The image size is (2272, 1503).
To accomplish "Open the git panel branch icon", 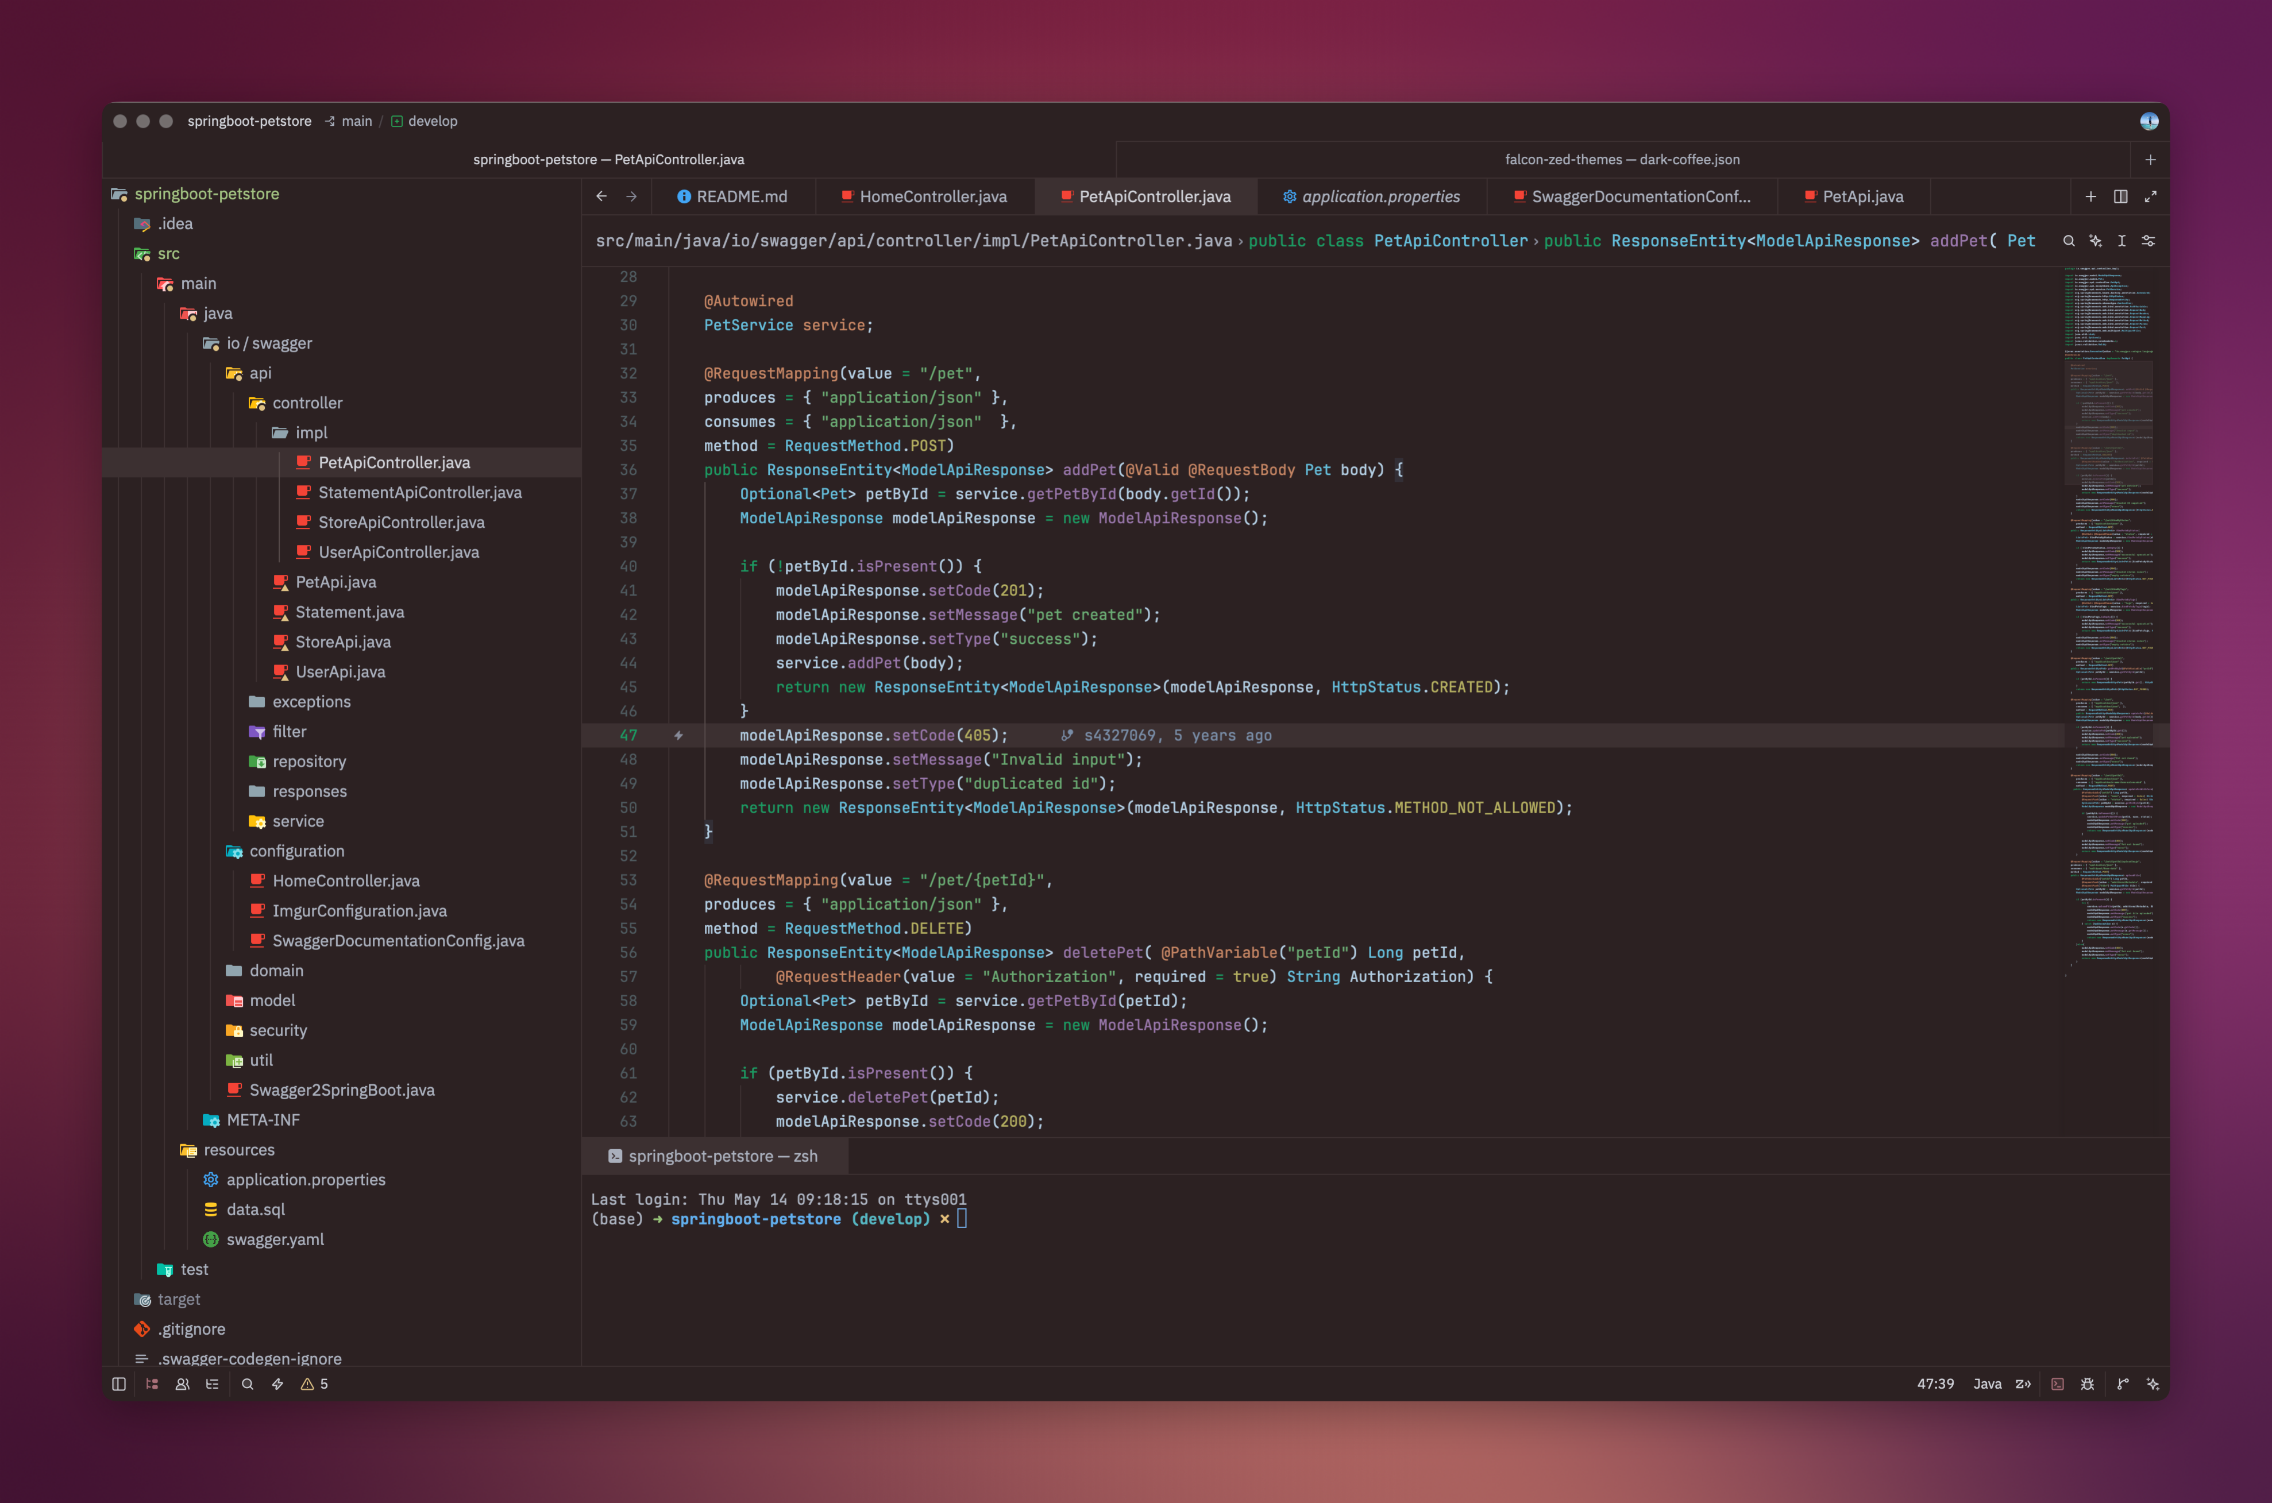I will pyautogui.click(x=2123, y=1384).
